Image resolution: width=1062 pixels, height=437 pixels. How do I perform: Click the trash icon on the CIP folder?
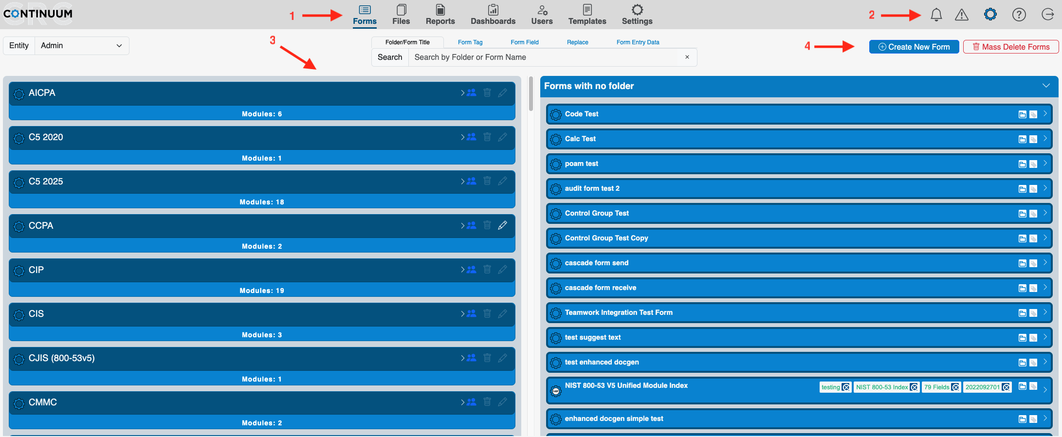pyautogui.click(x=487, y=269)
